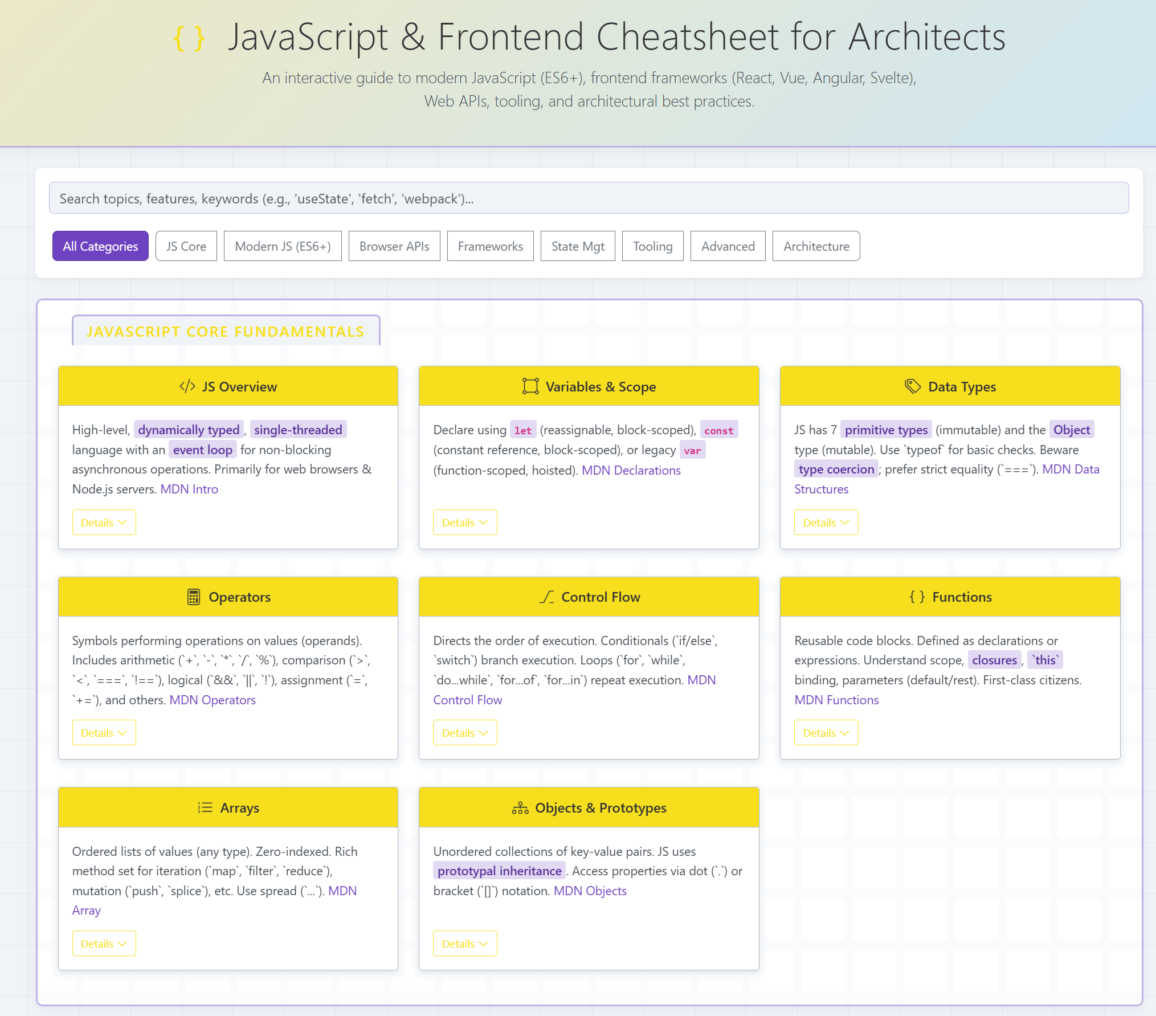The image size is (1156, 1016).
Task: Expand Details on the Variables & Scope card
Action: [465, 523]
